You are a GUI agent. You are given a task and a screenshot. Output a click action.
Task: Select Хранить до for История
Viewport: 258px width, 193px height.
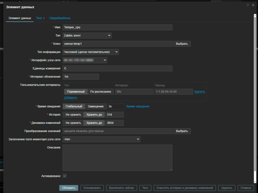(x=94, y=114)
